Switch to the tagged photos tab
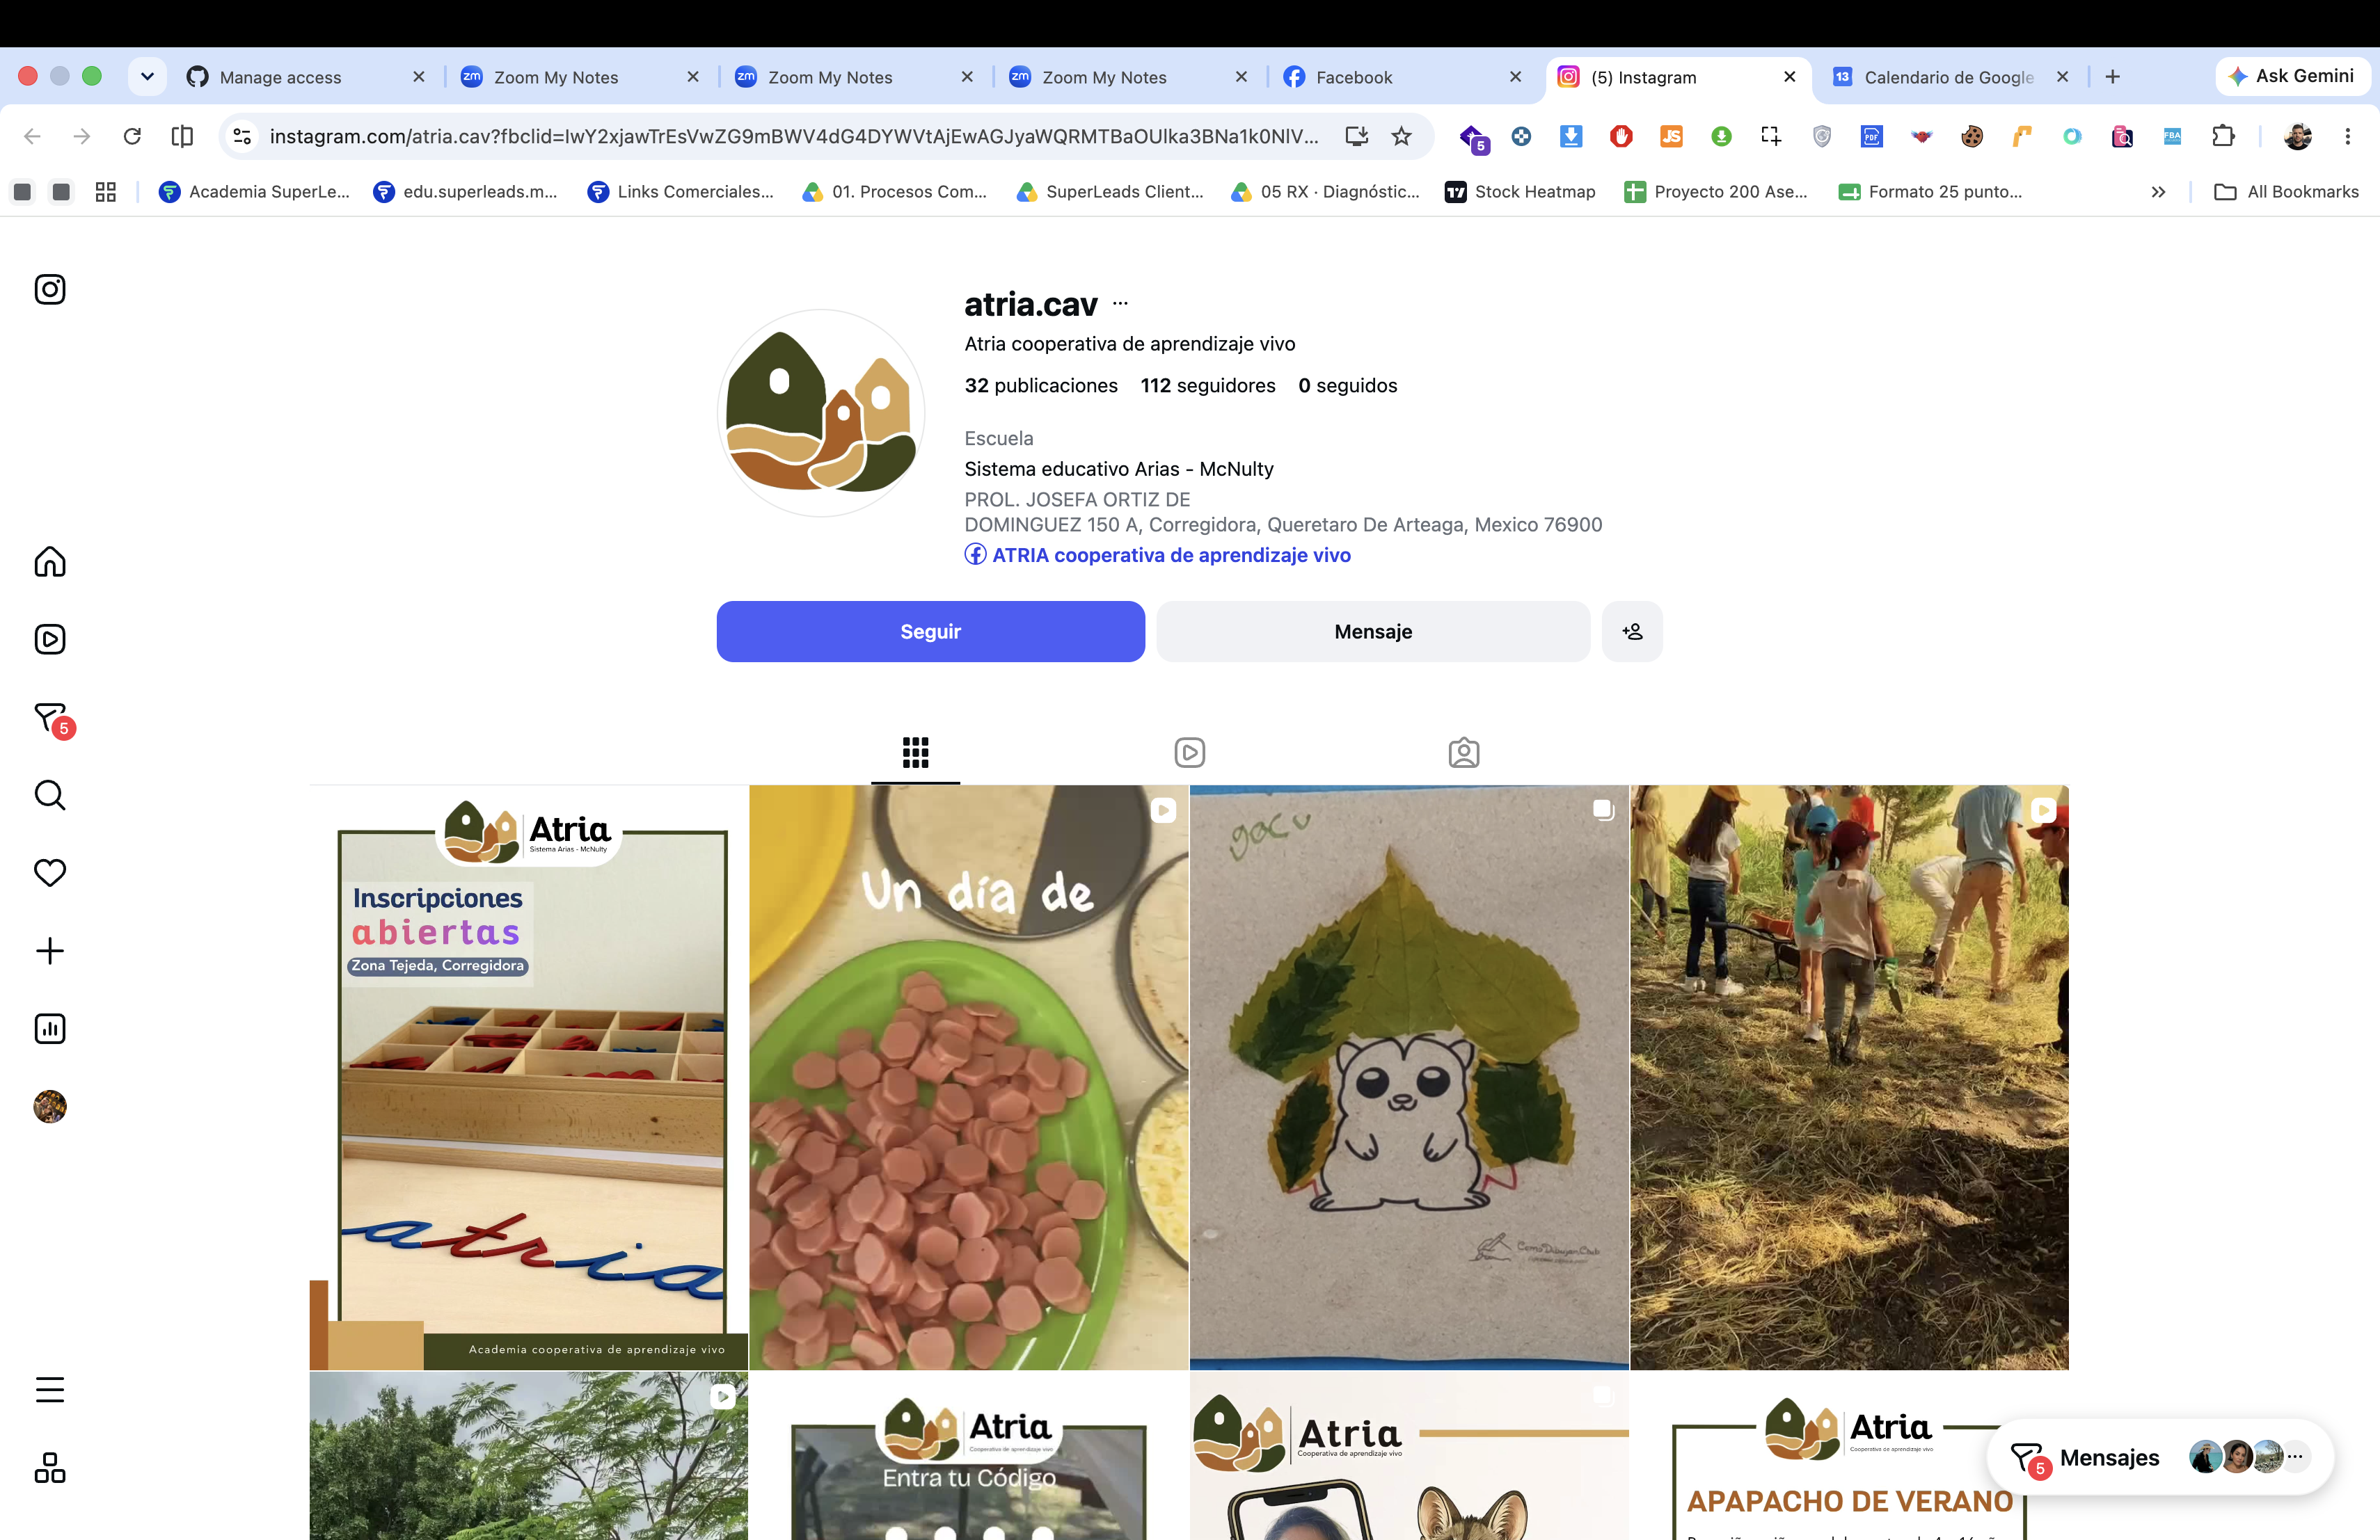This screenshot has width=2380, height=1540. (x=1464, y=753)
